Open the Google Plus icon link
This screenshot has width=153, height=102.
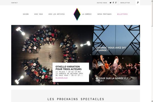tap(116, 3)
